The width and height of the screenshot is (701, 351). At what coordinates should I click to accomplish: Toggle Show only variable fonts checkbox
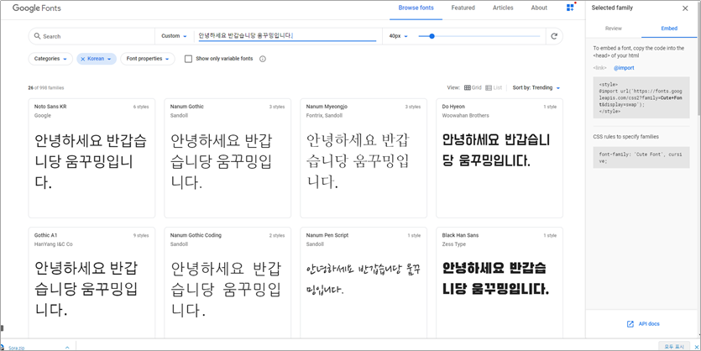188,59
